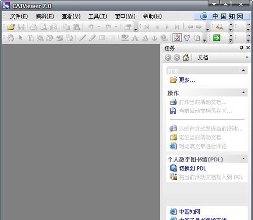Click 将当前活动文档加入到 PDL action
The width and height of the screenshot is (253, 220).
coord(211,177)
